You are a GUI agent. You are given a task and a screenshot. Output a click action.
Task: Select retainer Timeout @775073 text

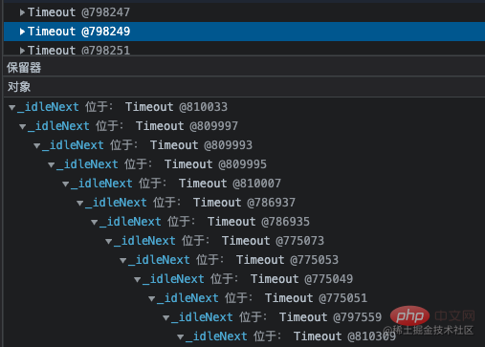click(x=273, y=241)
